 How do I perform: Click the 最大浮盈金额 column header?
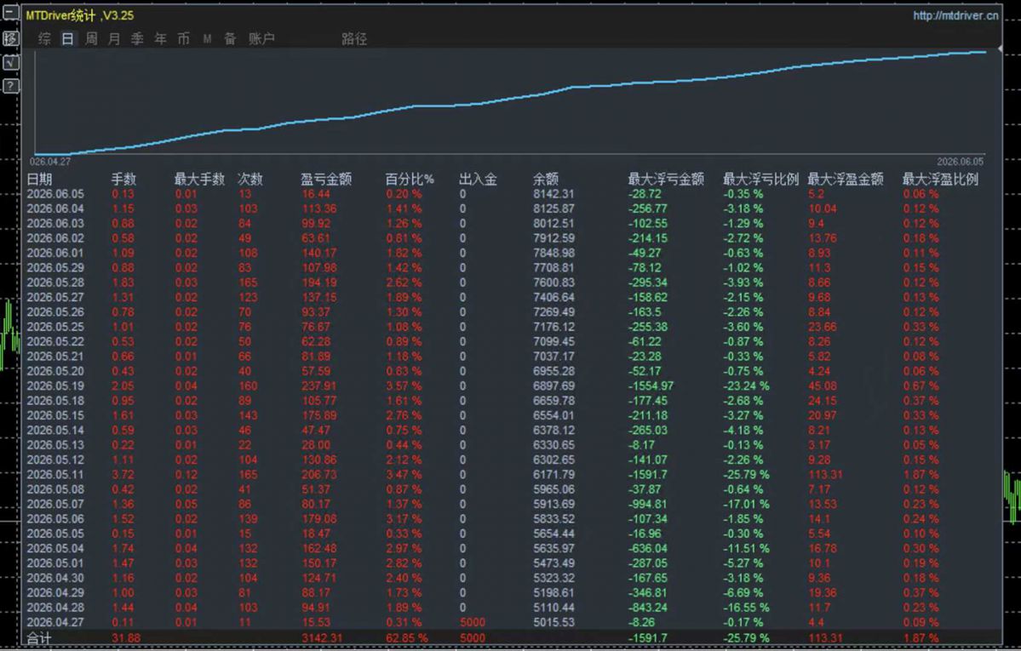846,179
